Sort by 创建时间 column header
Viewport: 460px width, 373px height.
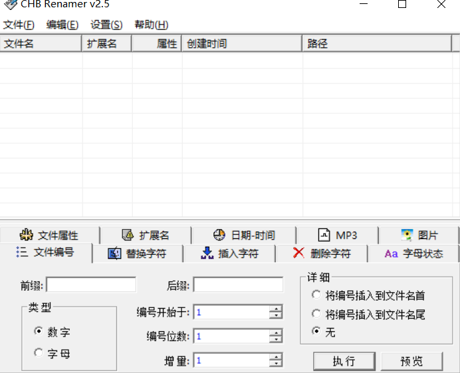click(242, 44)
